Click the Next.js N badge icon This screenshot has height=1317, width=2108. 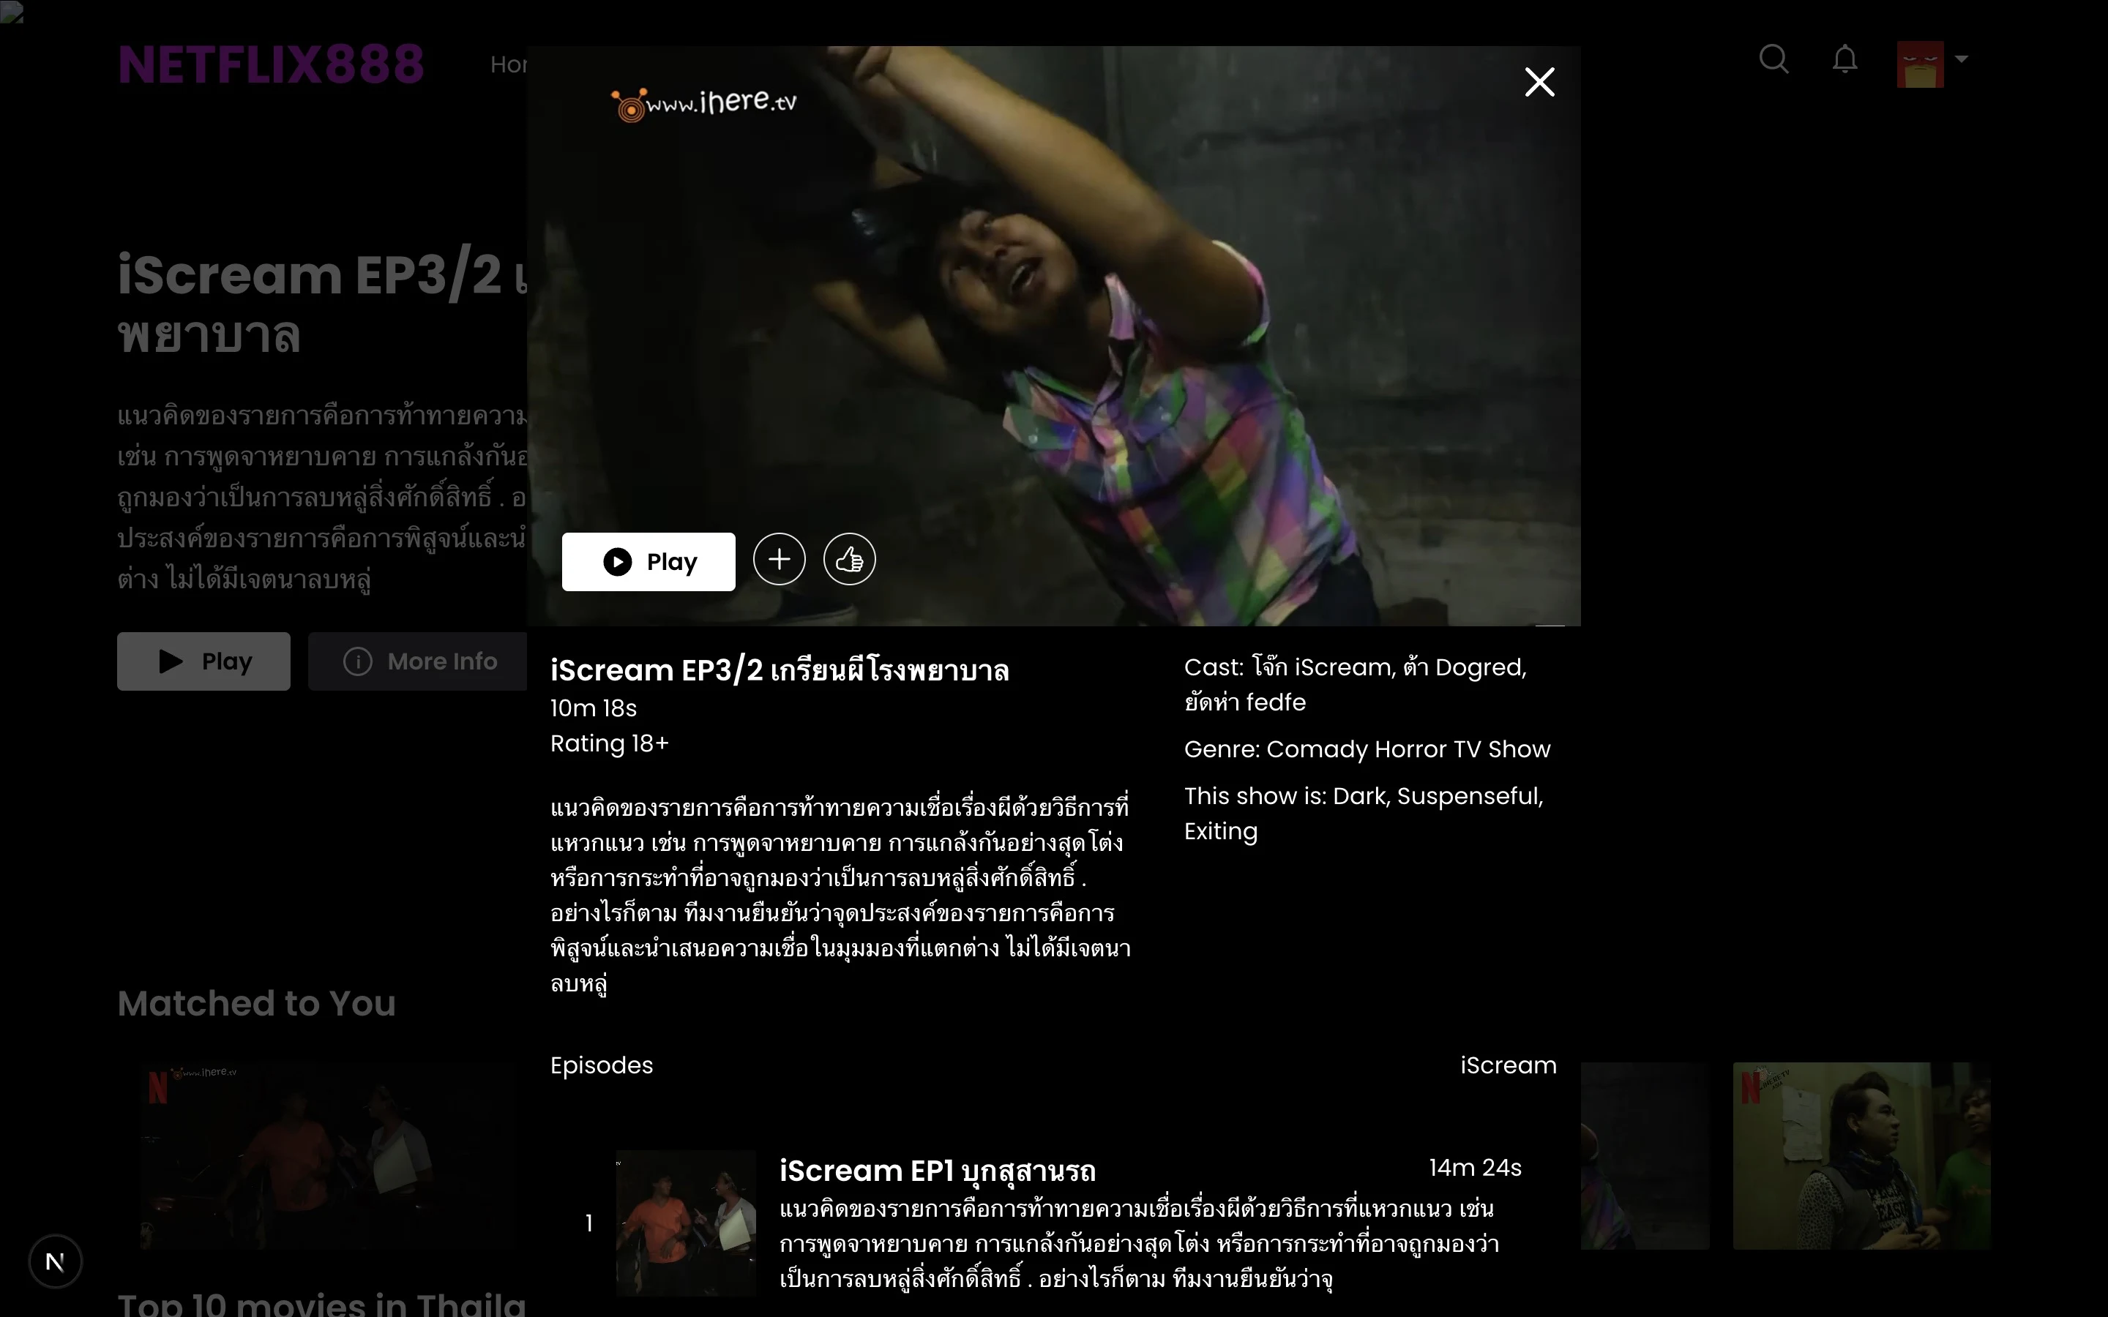click(55, 1261)
